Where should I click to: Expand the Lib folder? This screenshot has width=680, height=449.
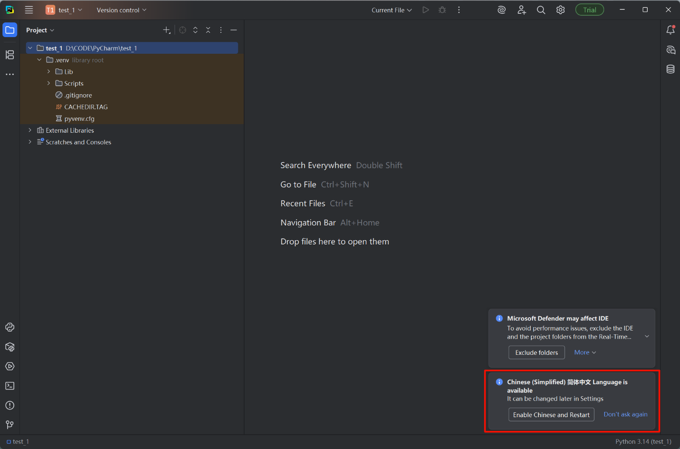49,71
